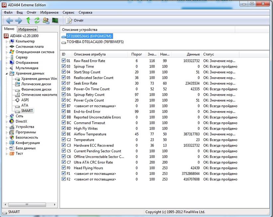Click the tree scrollbar left arrow
The width and height of the screenshot is (273, 217).
point(5,204)
